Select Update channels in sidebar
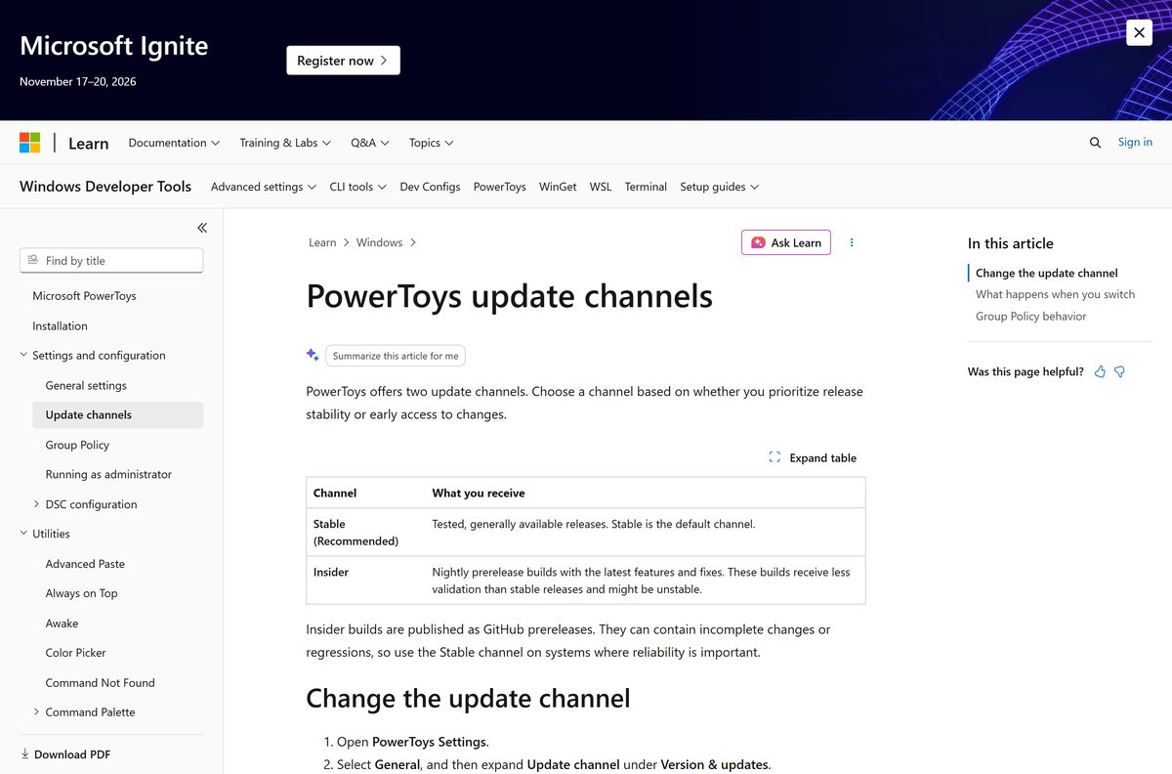Screen dimensions: 1172x774 [x=117, y=415]
